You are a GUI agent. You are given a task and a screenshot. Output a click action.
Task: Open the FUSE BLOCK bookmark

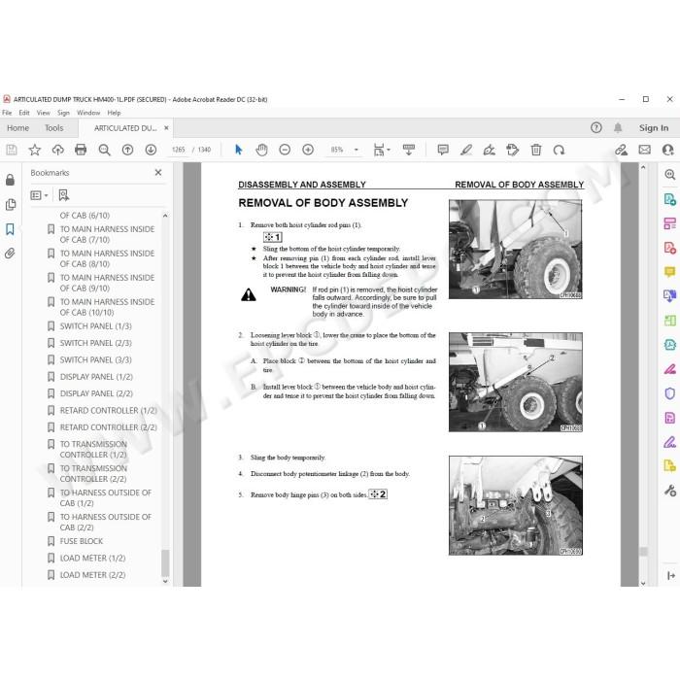(x=82, y=541)
